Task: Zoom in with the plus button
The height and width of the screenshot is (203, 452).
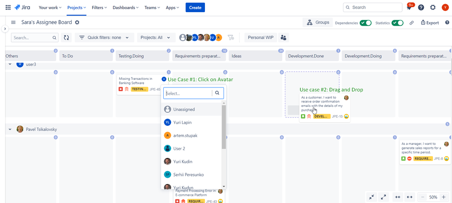Action: click(x=444, y=197)
